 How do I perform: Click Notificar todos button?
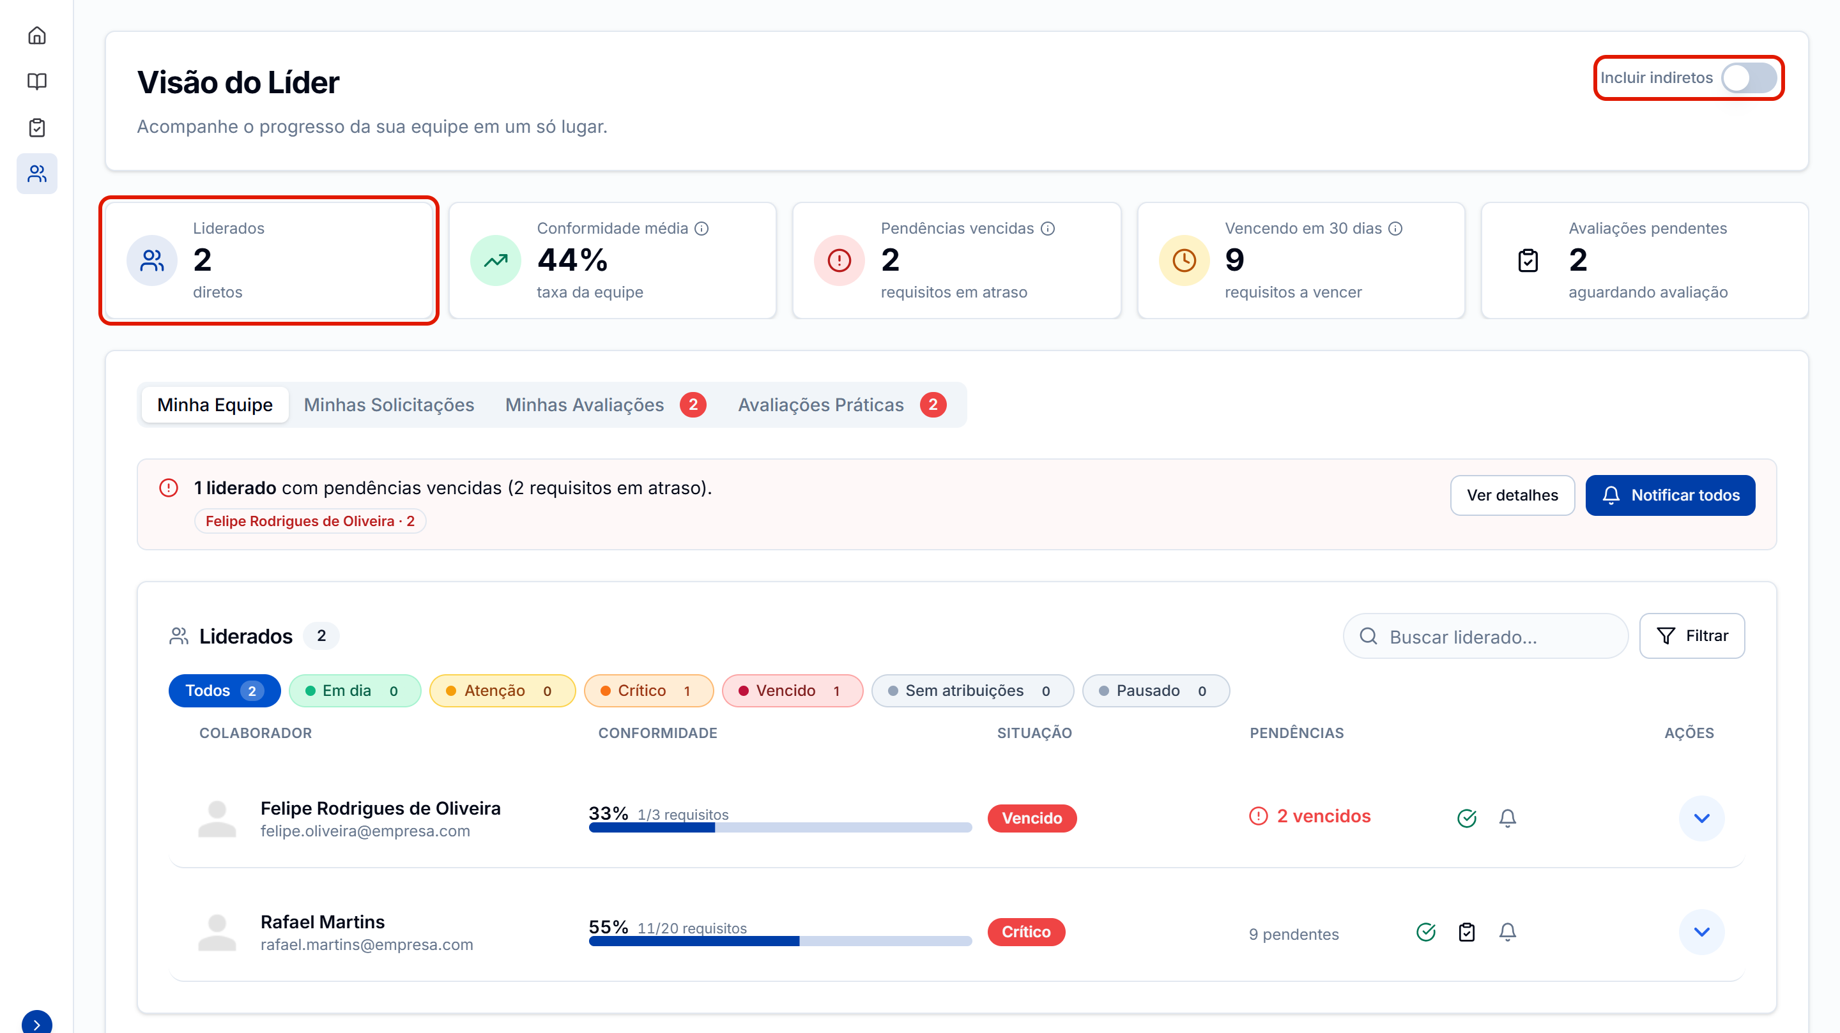point(1670,495)
